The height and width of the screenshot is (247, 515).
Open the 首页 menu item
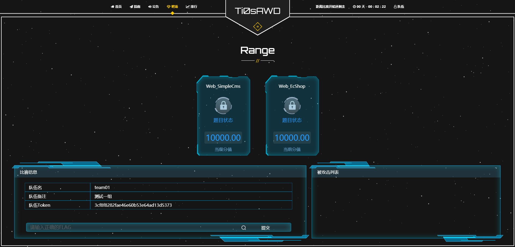118,6
